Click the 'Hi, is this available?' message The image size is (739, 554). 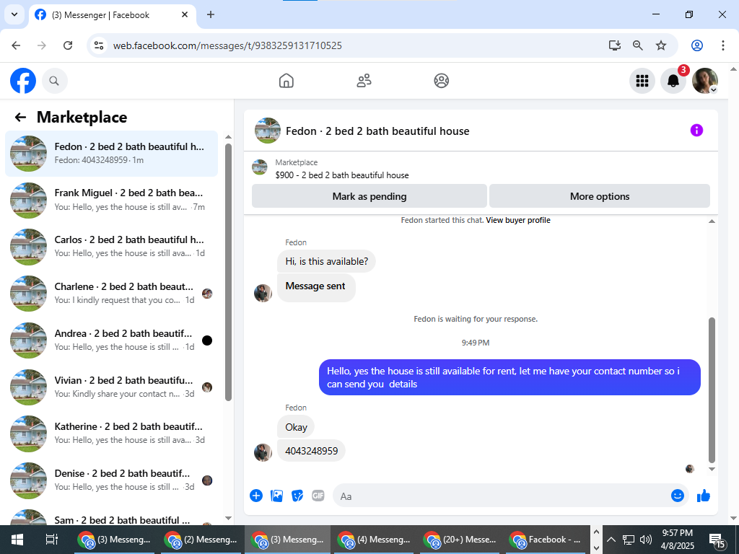point(326,261)
